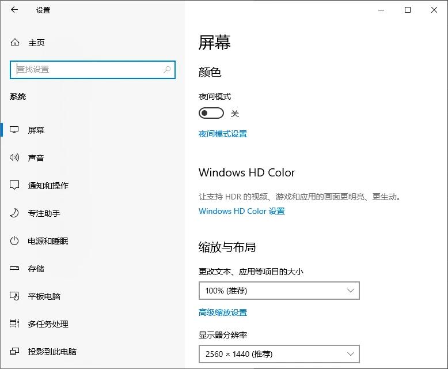448x369 pixels.
Task: Toggle the 夜间模式 switch on
Action: tap(211, 113)
